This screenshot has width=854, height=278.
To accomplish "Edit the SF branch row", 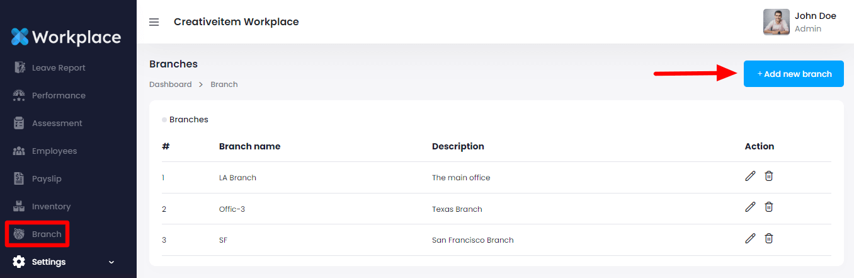I will (749, 238).
